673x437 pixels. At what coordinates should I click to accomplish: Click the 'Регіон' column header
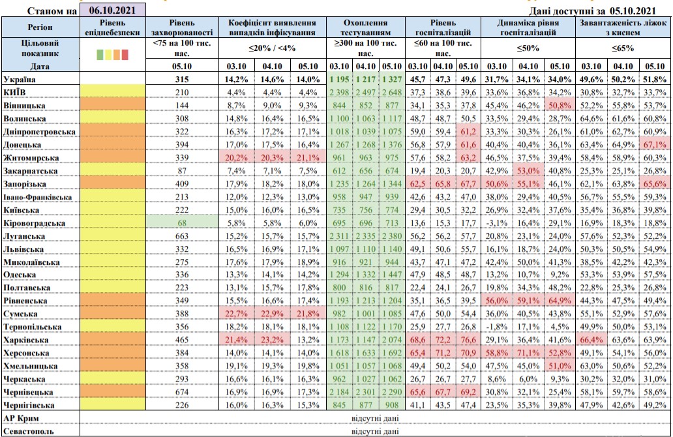(x=39, y=27)
